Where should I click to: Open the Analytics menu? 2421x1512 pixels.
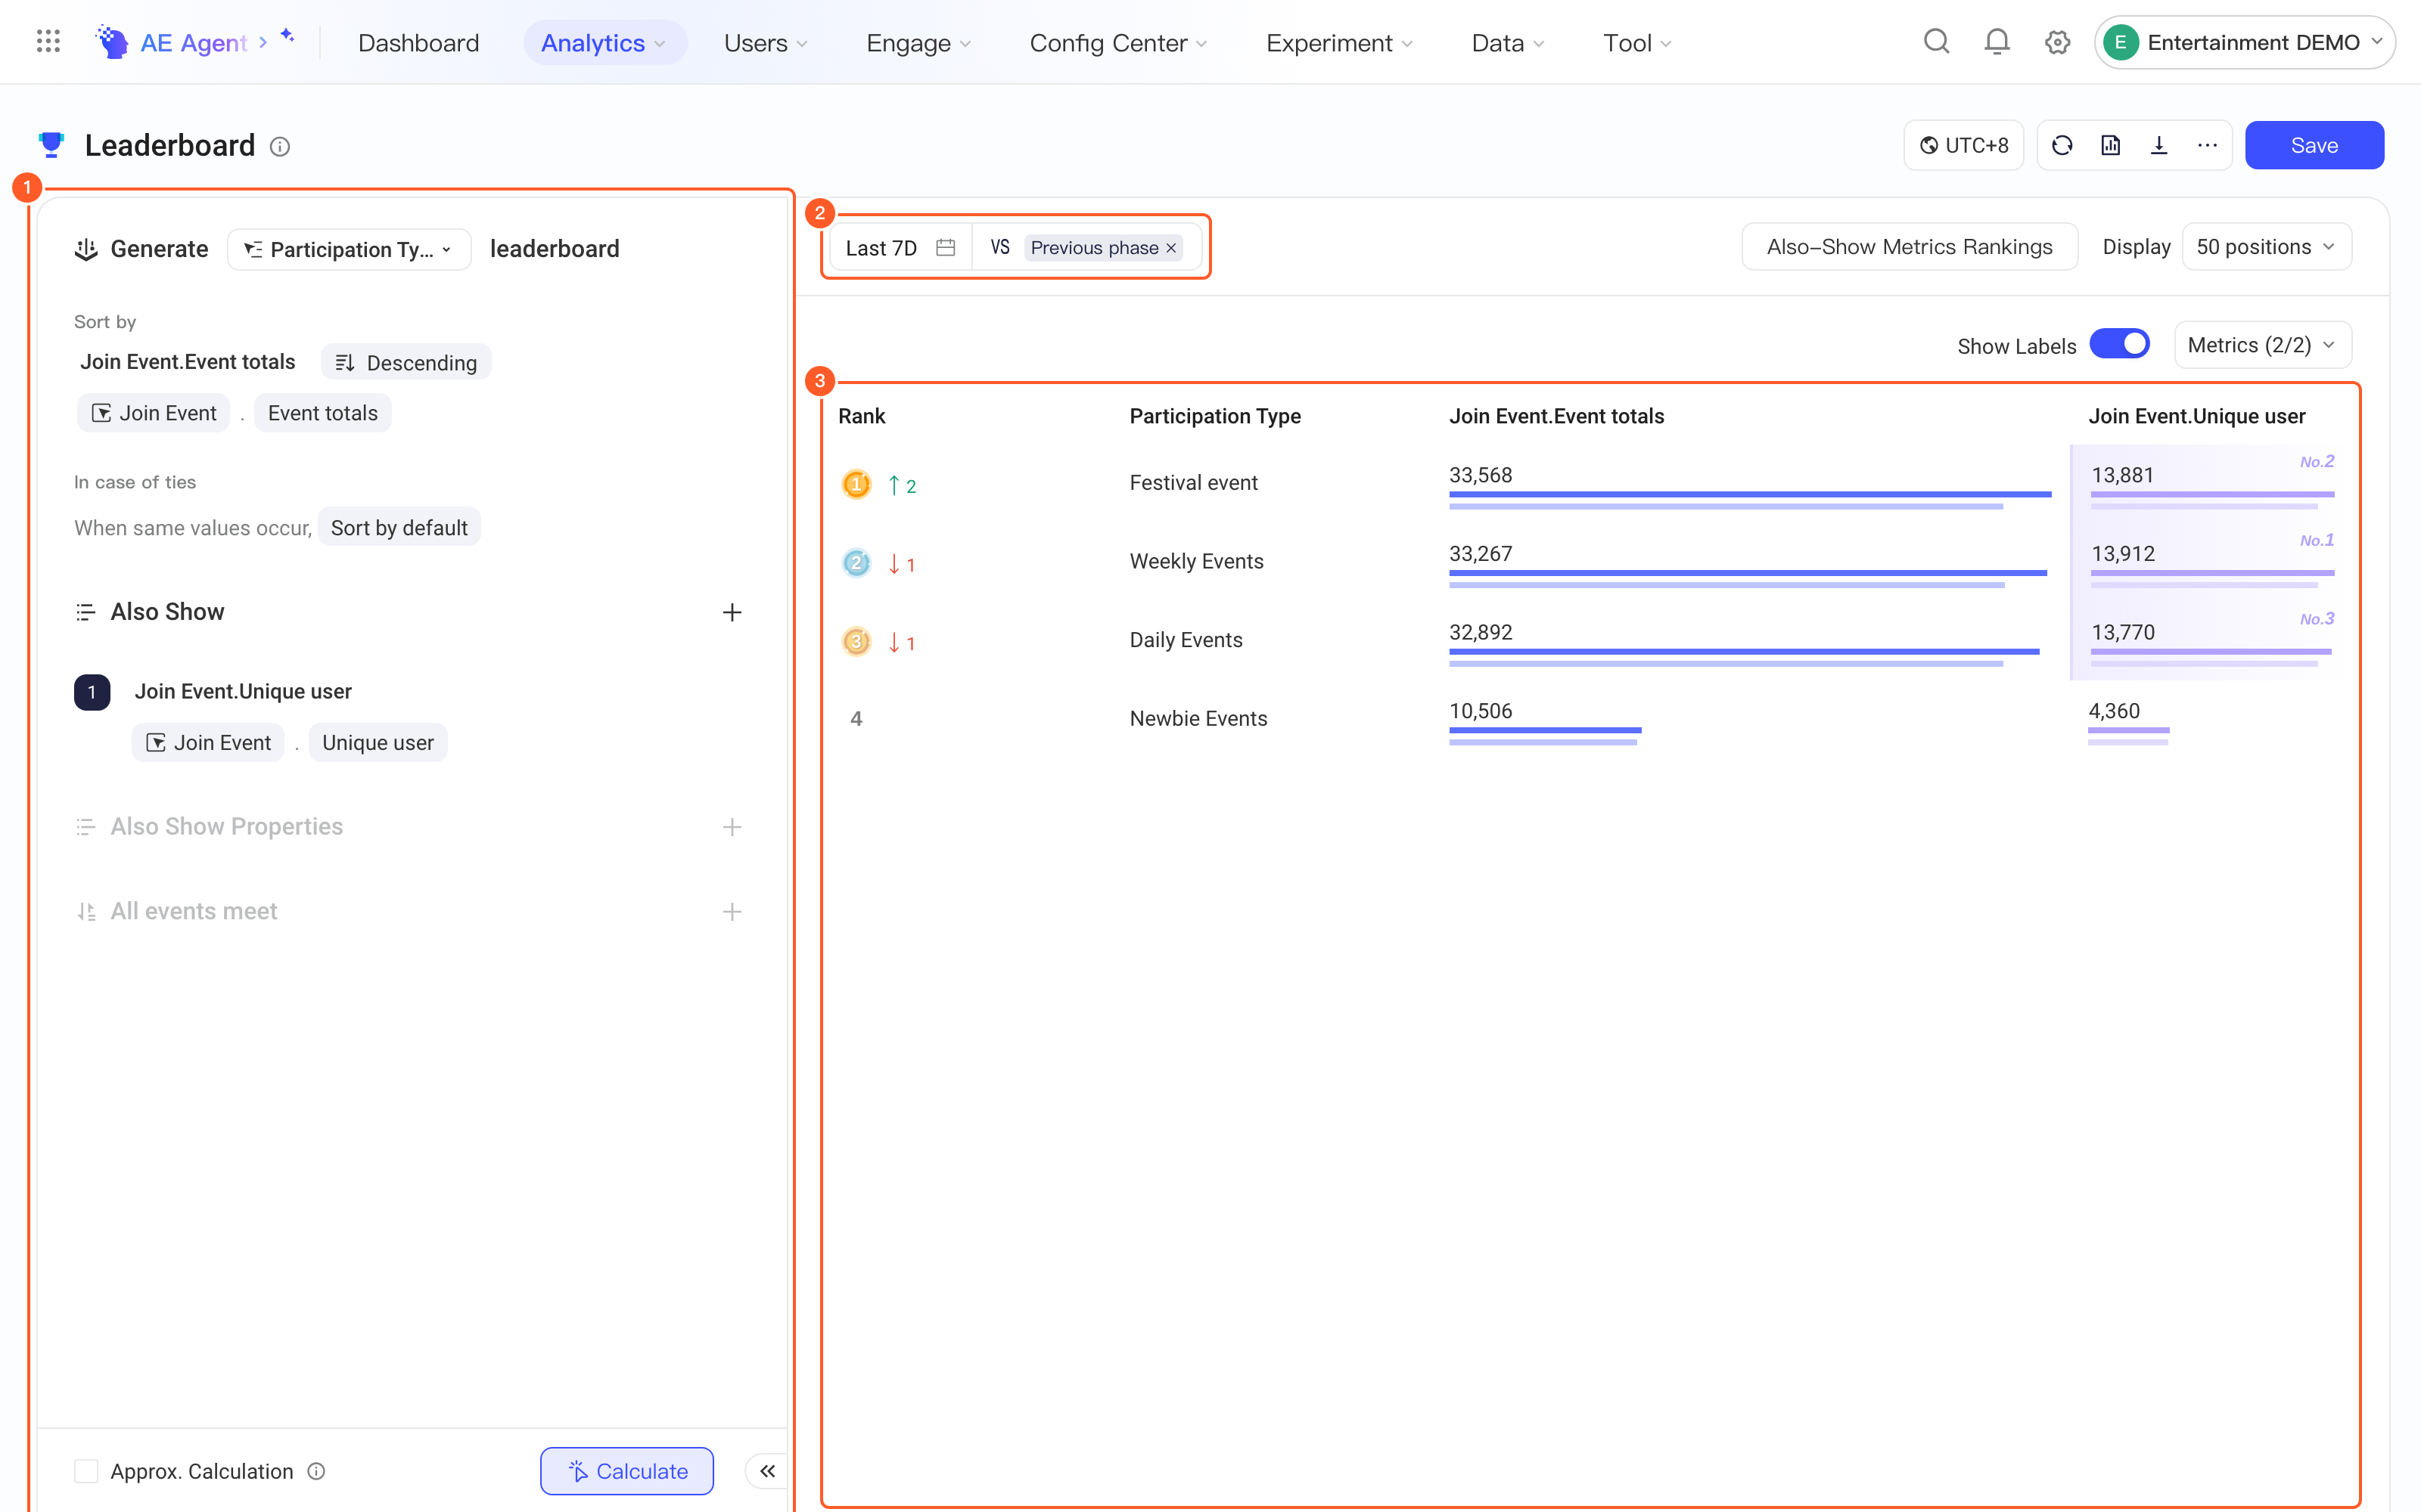click(604, 43)
